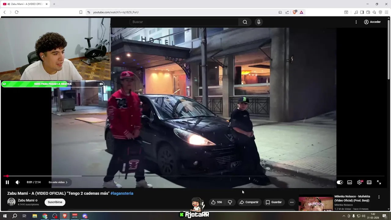The height and width of the screenshot is (220, 391).
Task: Open options for Muñekita recommended video
Action: tap(379, 197)
